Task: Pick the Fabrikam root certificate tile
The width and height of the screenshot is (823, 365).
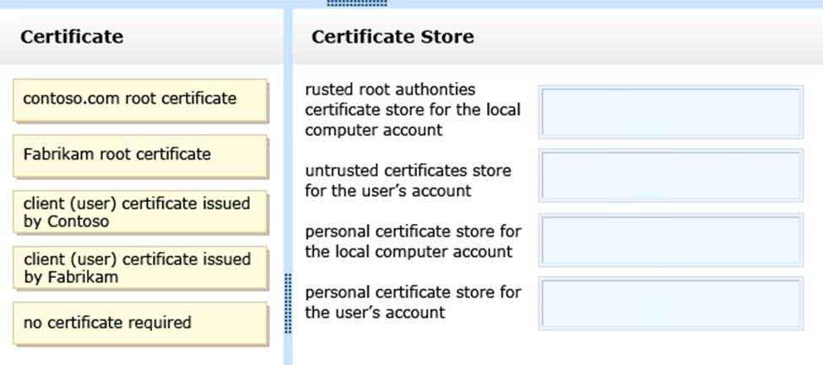Action: coord(140,155)
